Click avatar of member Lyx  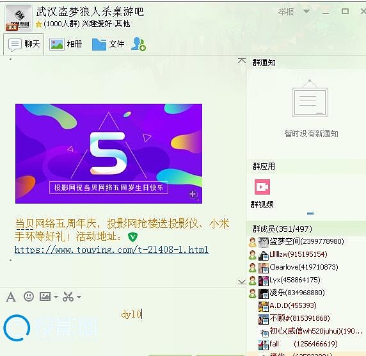(264, 281)
